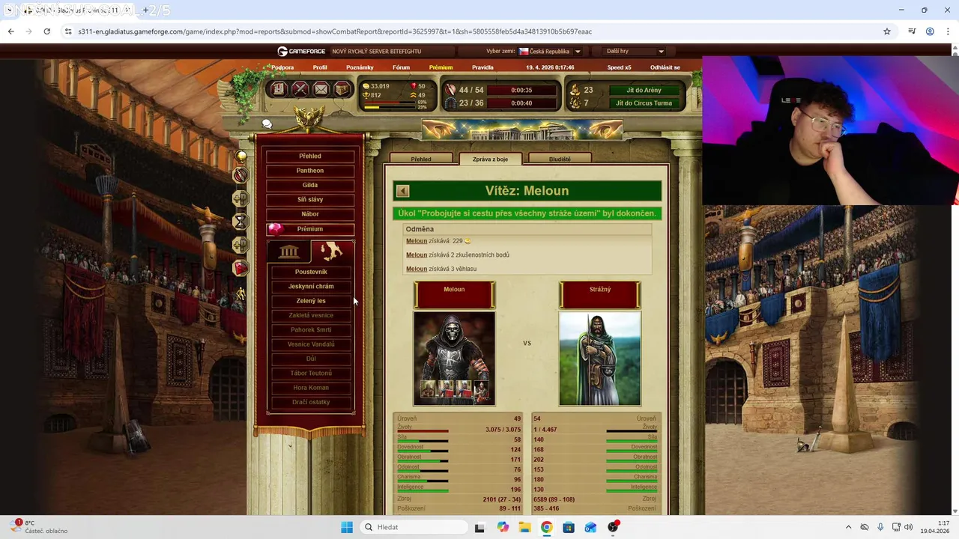The height and width of the screenshot is (539, 959).
Task: Switch to the Přehled report tab
Action: 421,159
